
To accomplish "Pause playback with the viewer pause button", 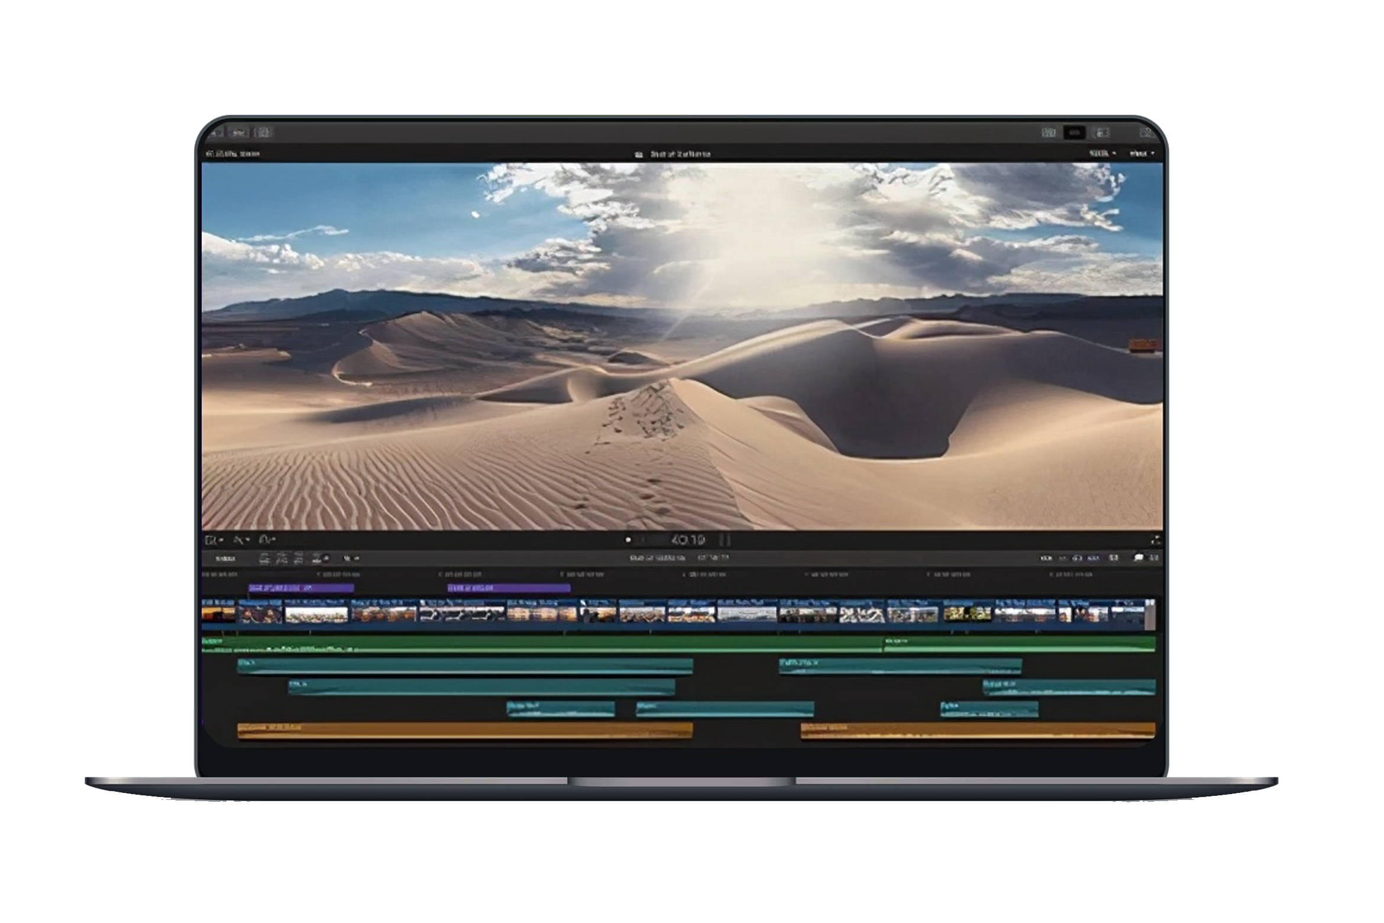I will [725, 540].
